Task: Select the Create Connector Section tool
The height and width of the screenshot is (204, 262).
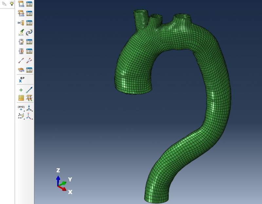Action: click(x=21, y=42)
